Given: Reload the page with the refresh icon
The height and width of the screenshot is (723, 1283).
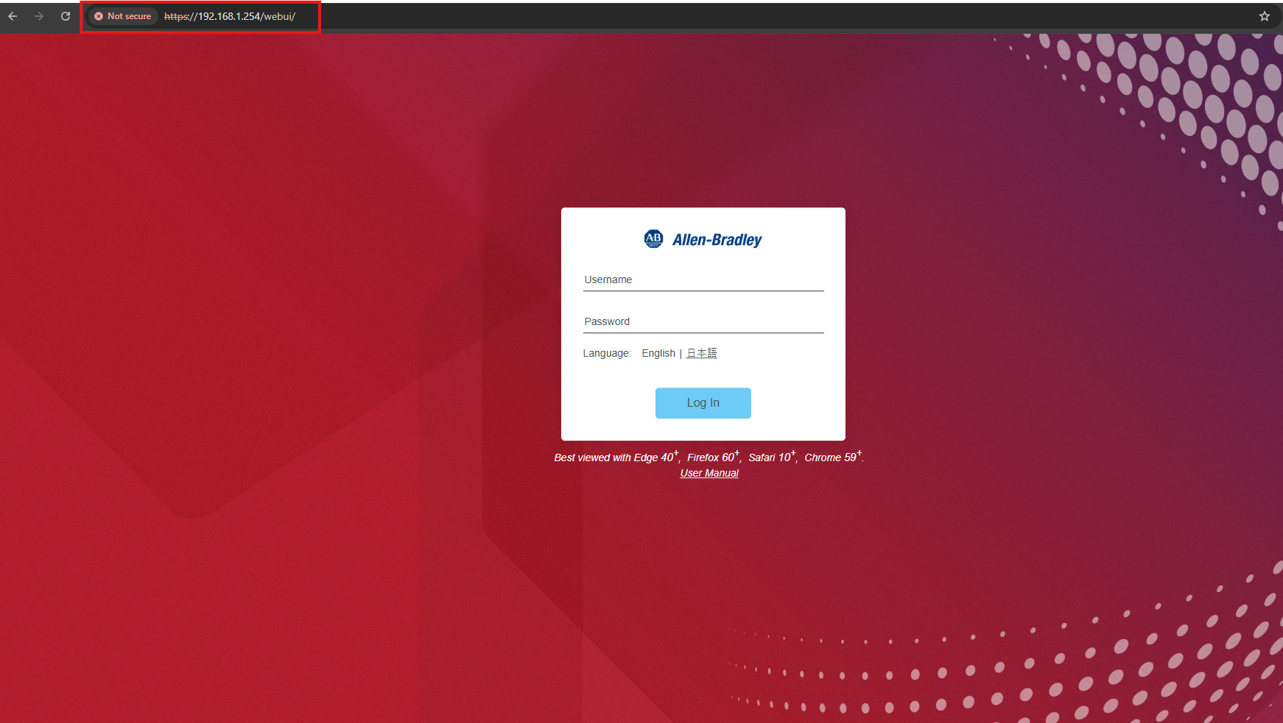Looking at the screenshot, I should point(66,16).
